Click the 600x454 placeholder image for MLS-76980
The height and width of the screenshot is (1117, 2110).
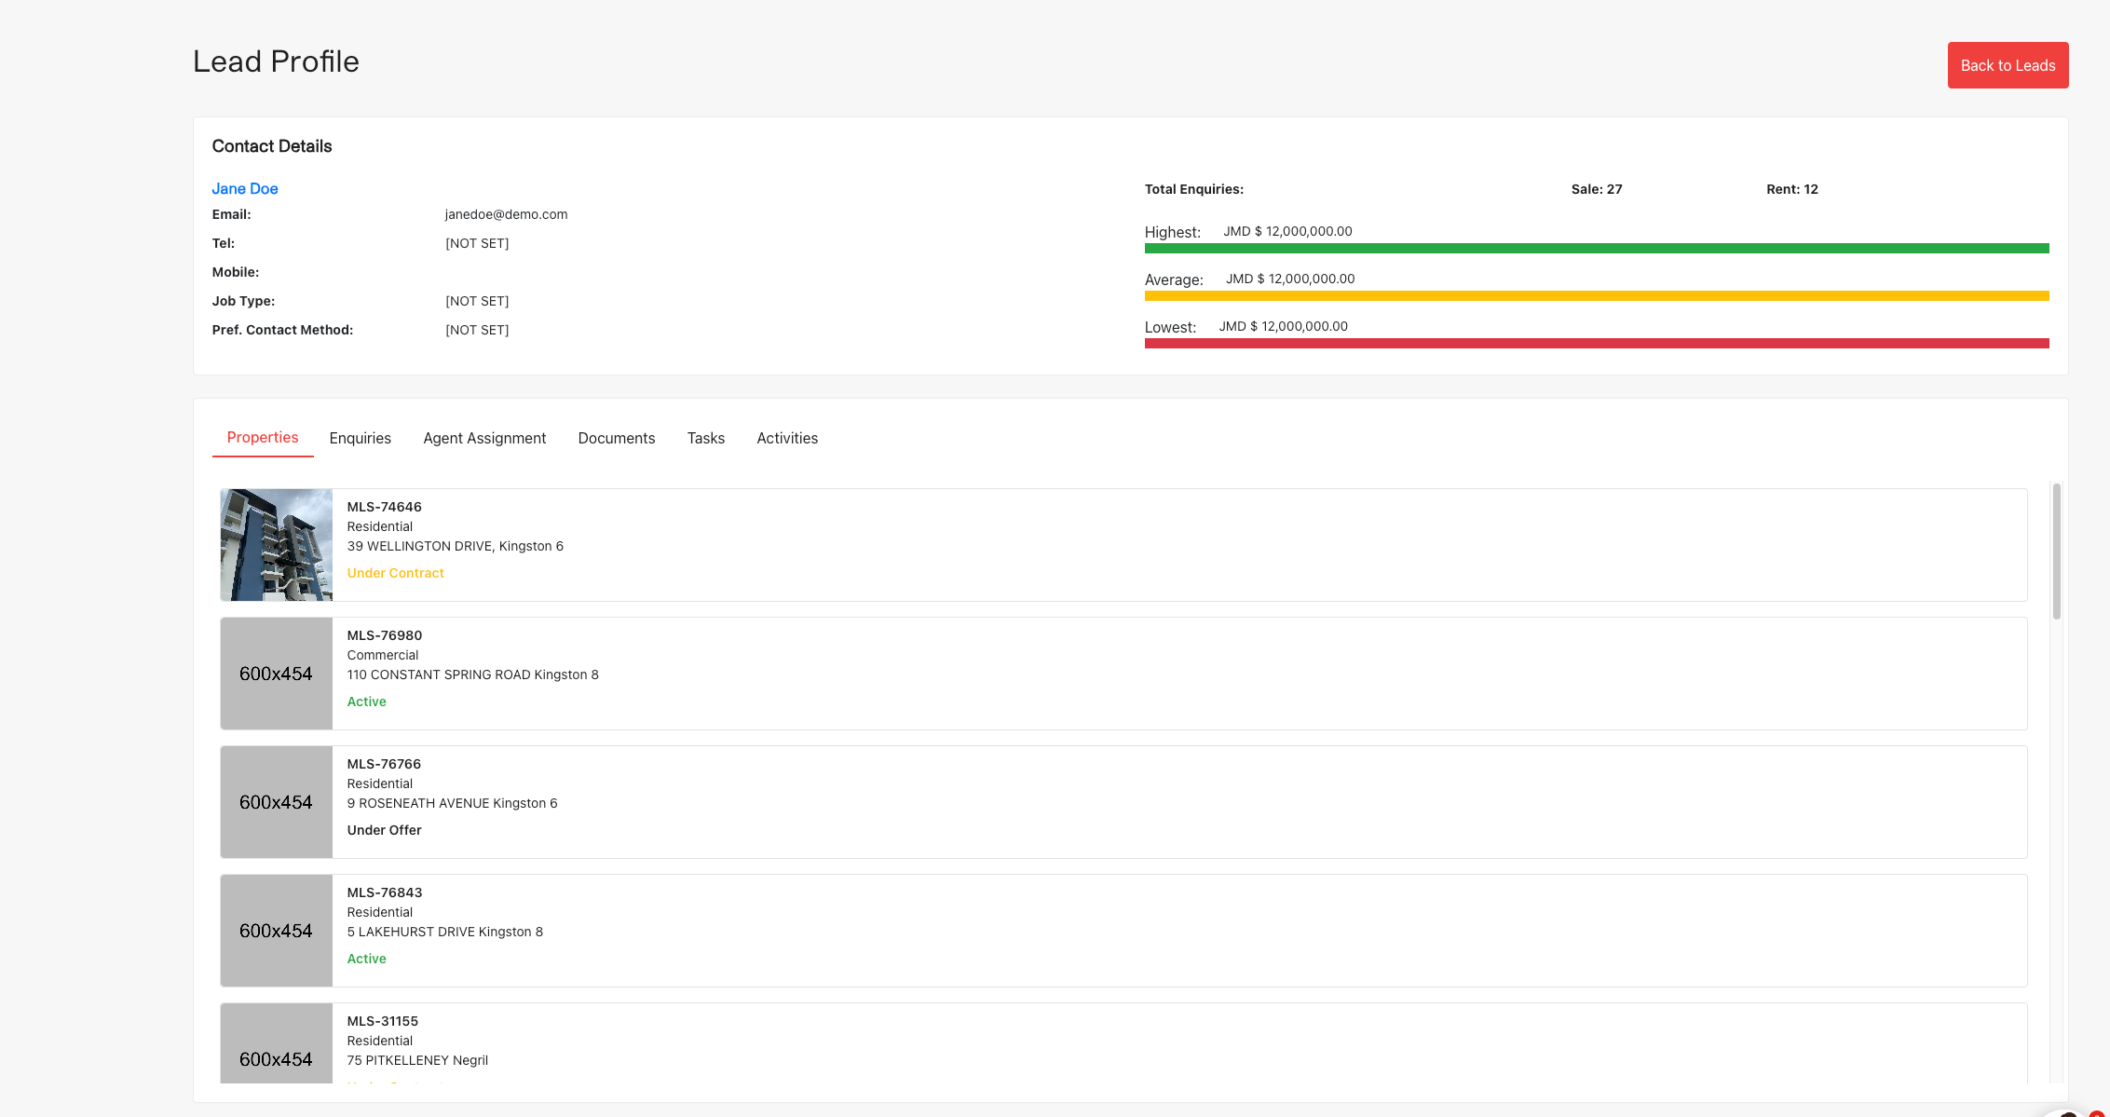[276, 673]
